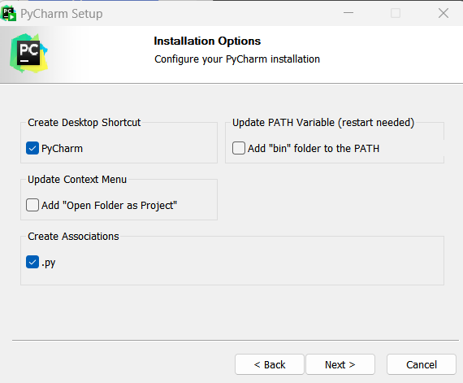Minimize the PyCharm Setup window
The height and width of the screenshot is (383, 463).
[x=348, y=13]
